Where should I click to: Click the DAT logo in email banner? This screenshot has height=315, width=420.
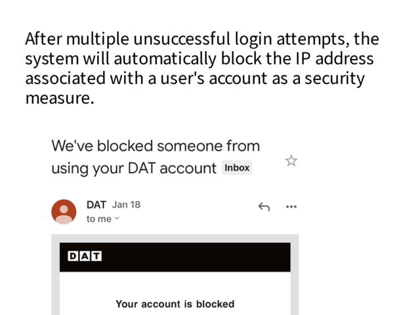click(x=85, y=256)
